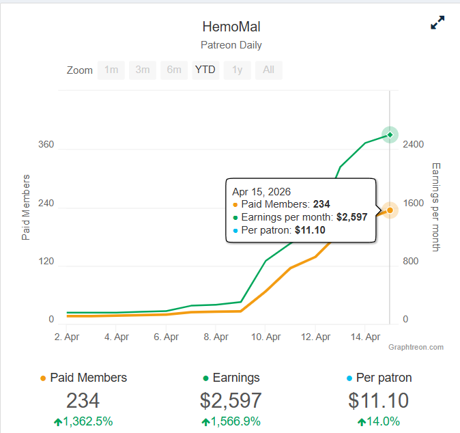
Task: Click the Paid Members axis title
Action: [x=26, y=207]
